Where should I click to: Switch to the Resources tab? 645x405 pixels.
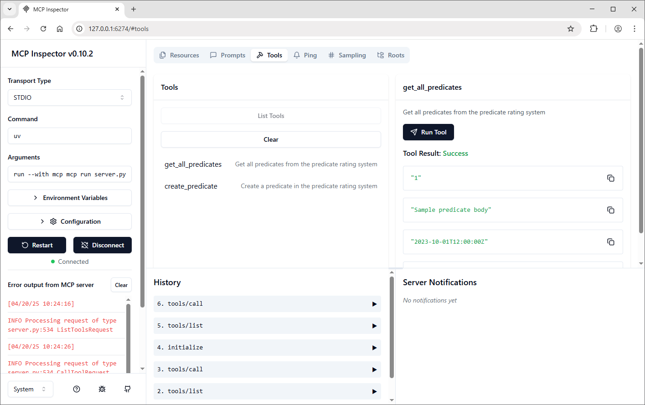click(179, 55)
